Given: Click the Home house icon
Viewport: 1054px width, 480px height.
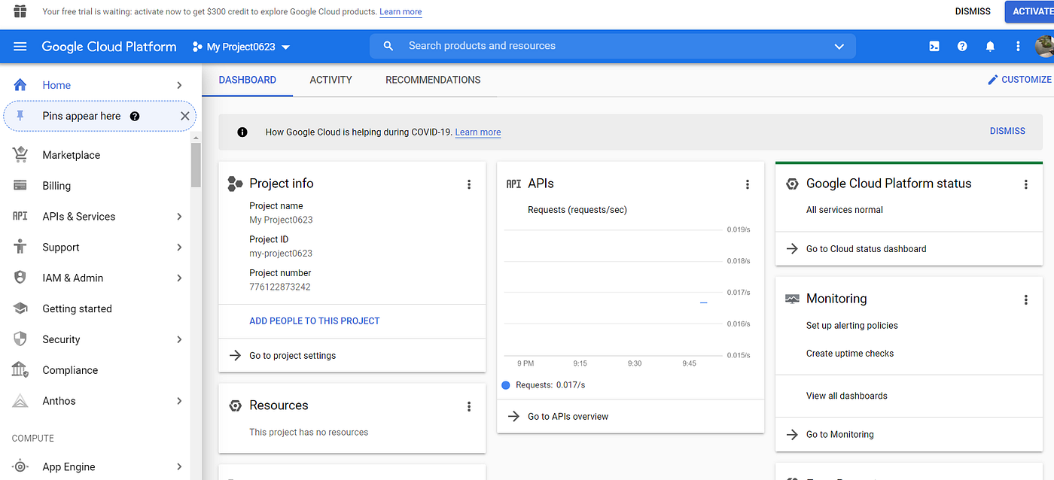Looking at the screenshot, I should pos(20,85).
